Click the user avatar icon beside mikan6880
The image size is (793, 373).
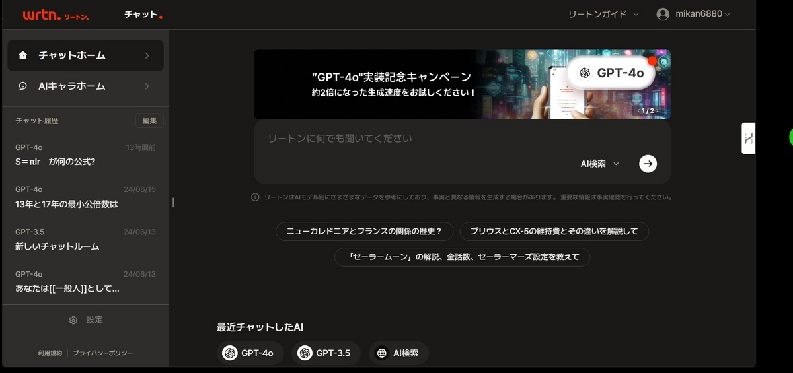tap(663, 15)
